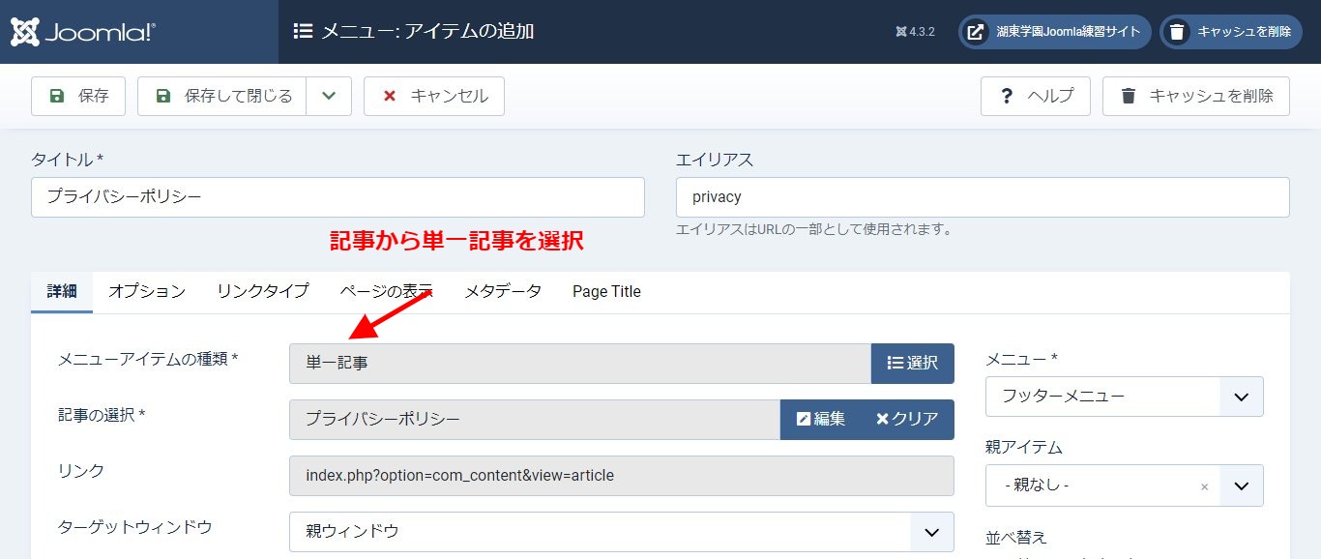Click クリア to clear selected article
1321x559 pixels.
coord(907,419)
